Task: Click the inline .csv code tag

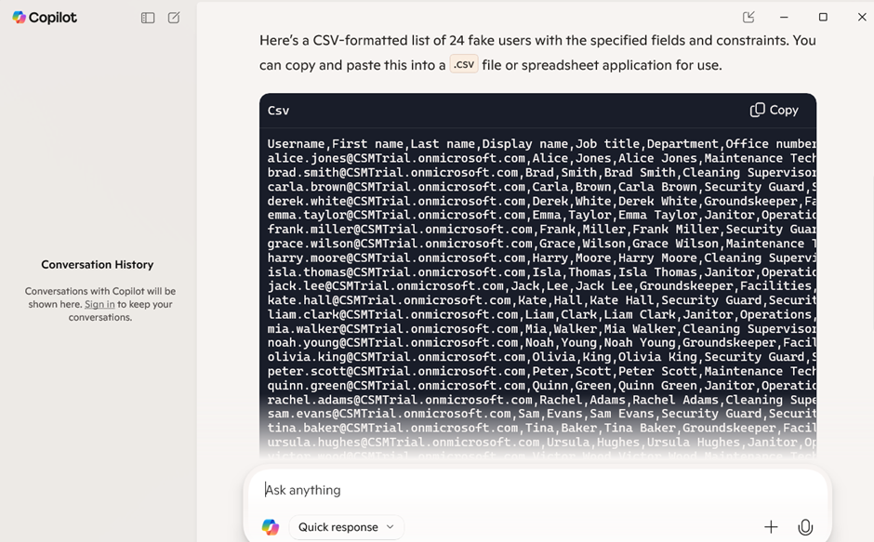Action: point(464,64)
